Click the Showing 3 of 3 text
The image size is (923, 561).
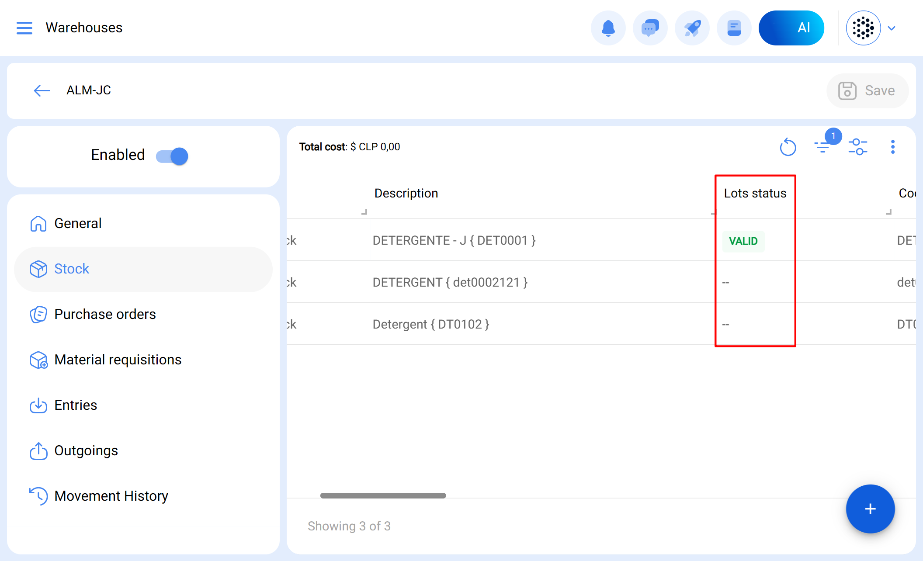tap(349, 526)
